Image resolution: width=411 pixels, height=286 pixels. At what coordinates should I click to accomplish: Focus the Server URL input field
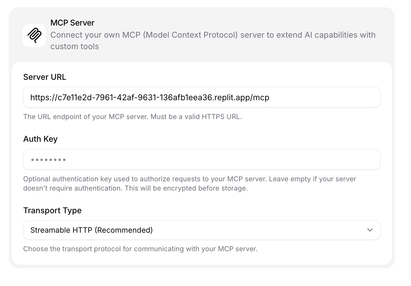point(202,97)
